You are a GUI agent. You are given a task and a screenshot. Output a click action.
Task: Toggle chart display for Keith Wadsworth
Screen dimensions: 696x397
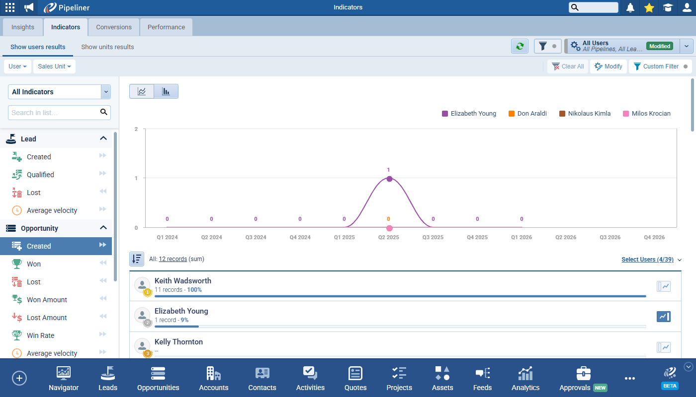[x=663, y=286]
